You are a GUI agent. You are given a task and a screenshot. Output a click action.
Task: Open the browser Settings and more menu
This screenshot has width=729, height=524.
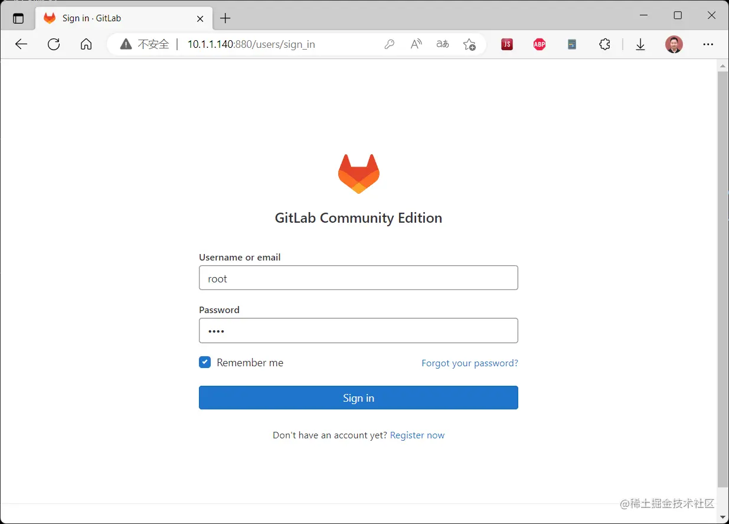(x=708, y=44)
